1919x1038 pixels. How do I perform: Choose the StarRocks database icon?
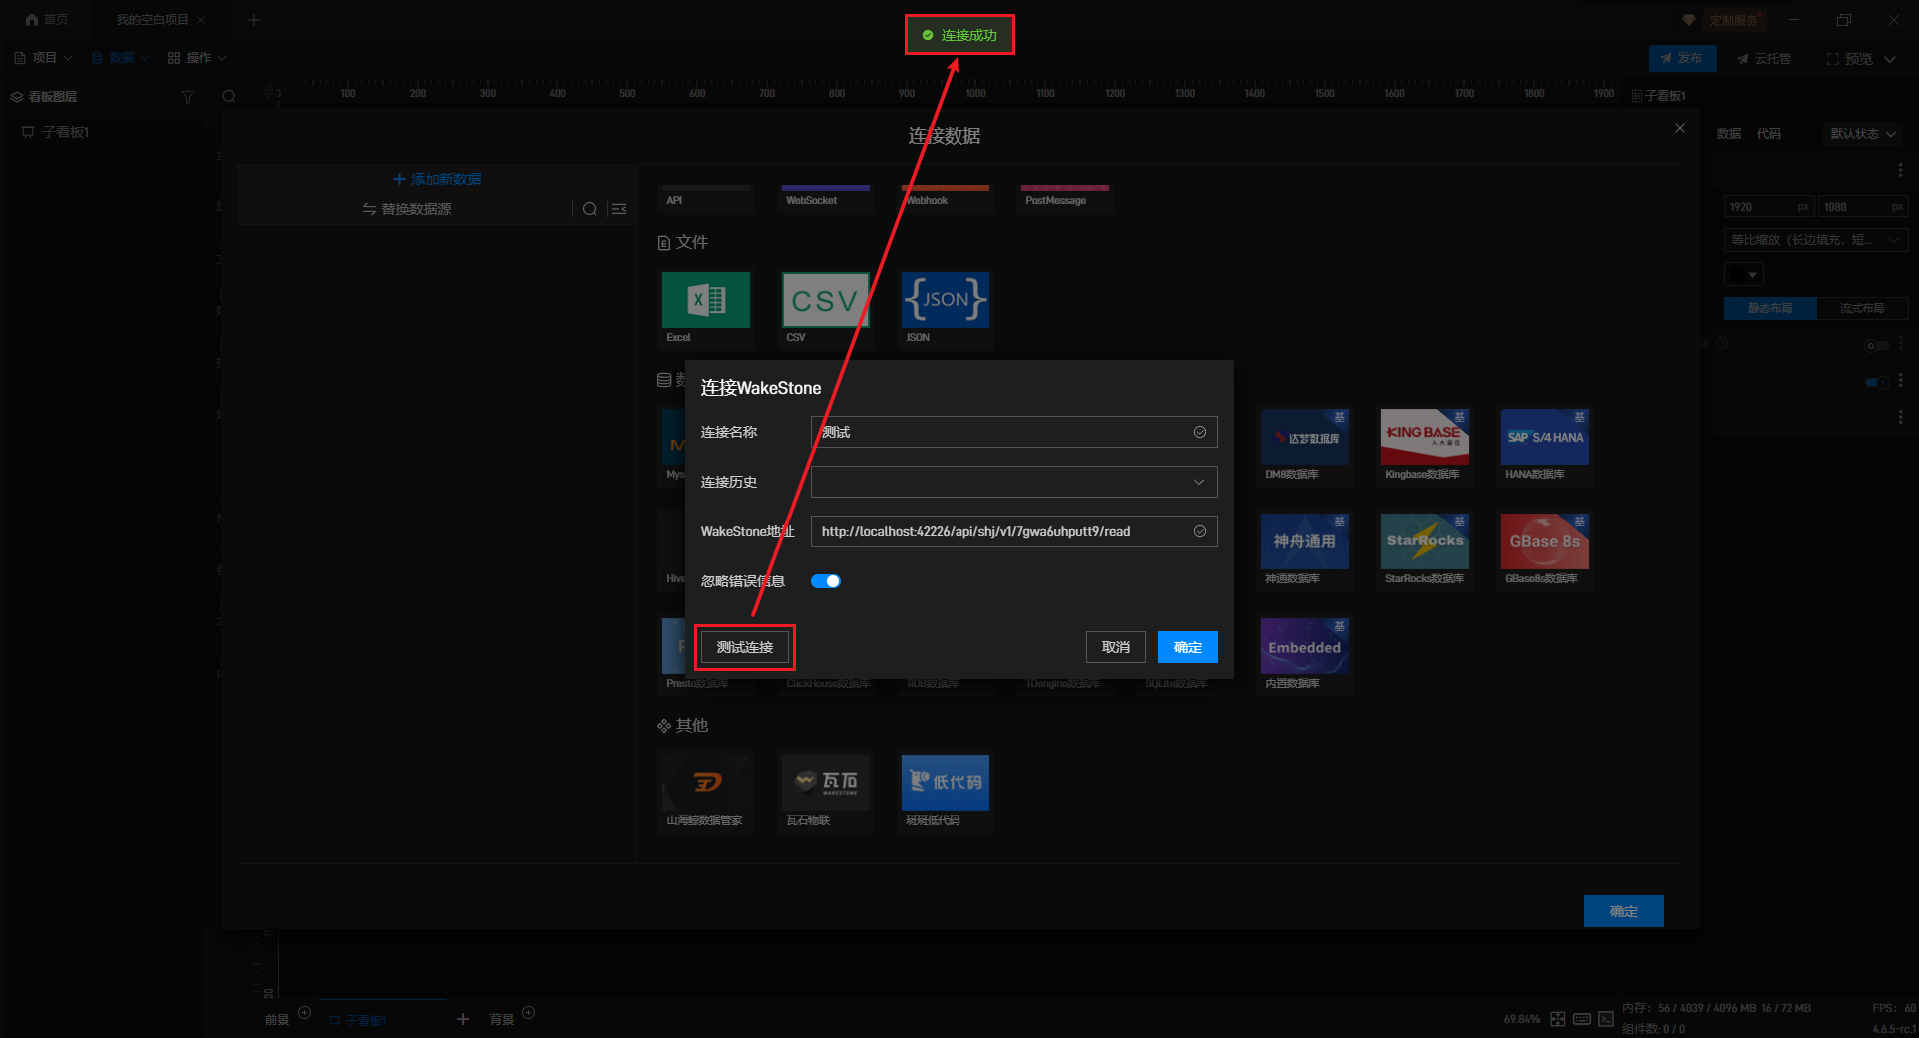click(x=1424, y=541)
